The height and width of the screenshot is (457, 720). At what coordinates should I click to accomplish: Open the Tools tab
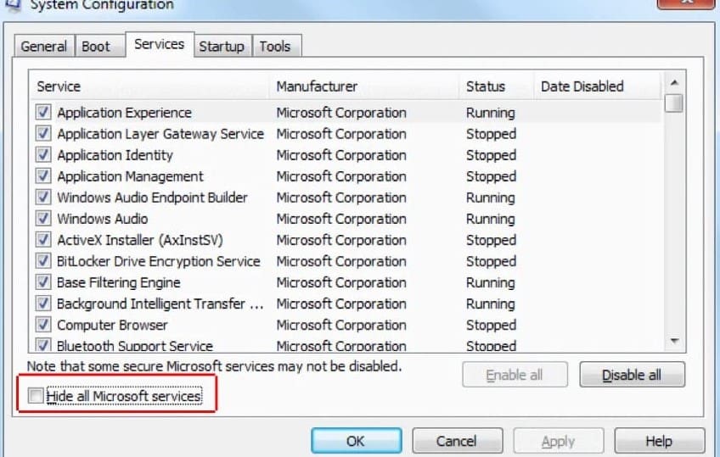pos(275,47)
